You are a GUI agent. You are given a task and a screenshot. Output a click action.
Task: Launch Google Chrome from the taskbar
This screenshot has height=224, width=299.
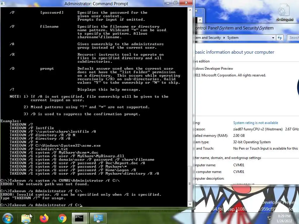(62, 218)
